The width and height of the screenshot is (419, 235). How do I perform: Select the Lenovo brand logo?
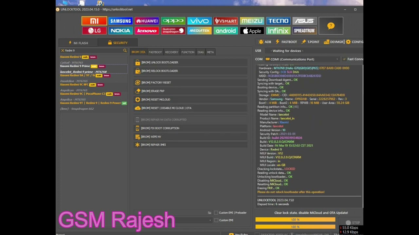(x=147, y=31)
